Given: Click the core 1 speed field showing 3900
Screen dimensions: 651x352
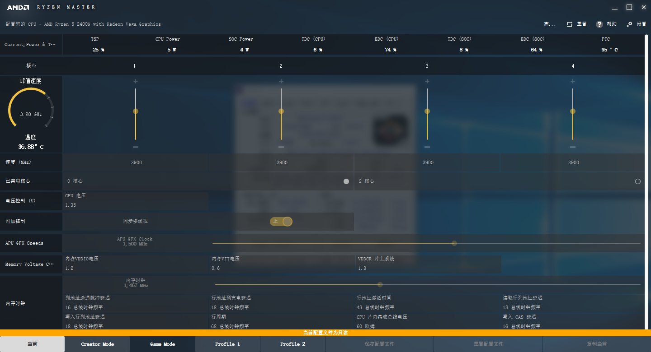Looking at the screenshot, I should (x=136, y=162).
